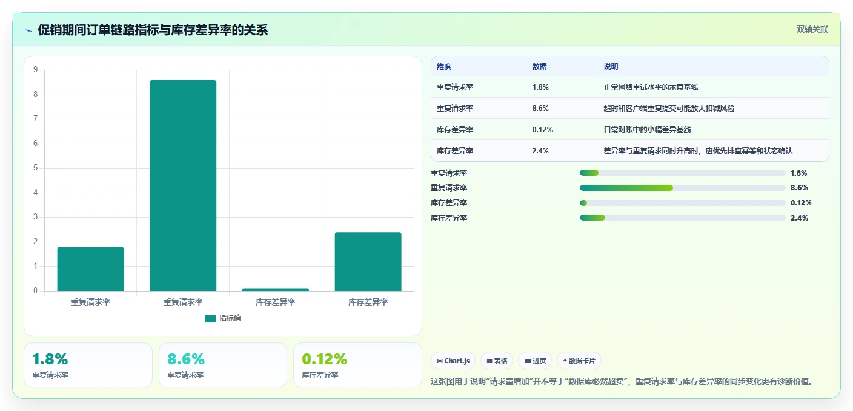This screenshot has height=411, width=853.
Task: Click the Chart.js chip
Action: click(453, 361)
